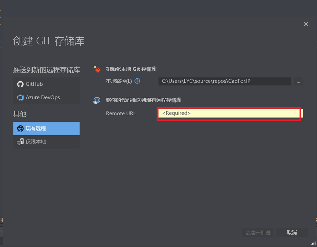Switch to 仅限本地 option

tap(46, 142)
